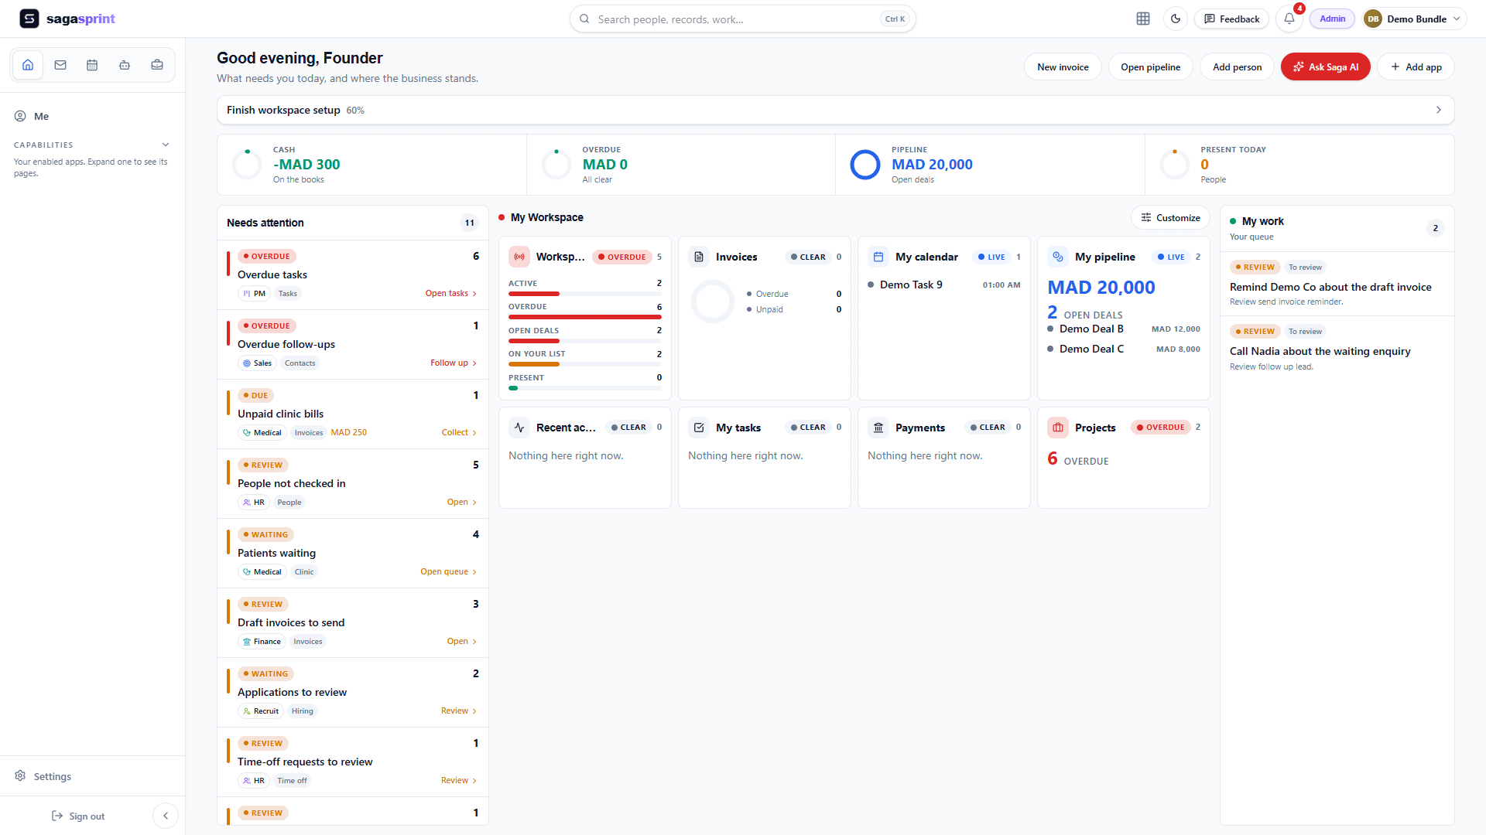Expand the Finish workspace setup row

(836, 110)
